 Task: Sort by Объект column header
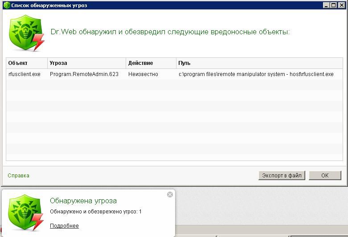pos(27,63)
